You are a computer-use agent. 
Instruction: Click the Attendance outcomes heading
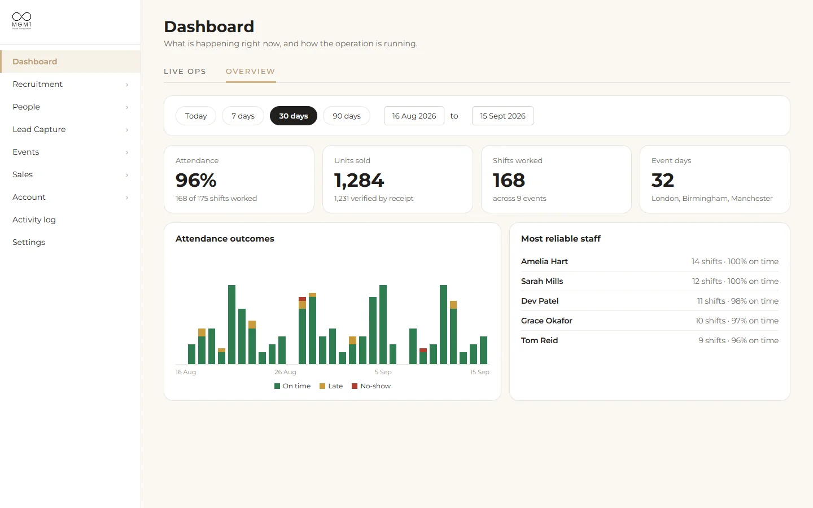225,239
